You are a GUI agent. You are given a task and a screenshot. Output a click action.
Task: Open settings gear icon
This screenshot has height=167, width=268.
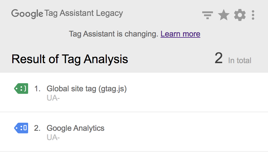[x=240, y=15]
